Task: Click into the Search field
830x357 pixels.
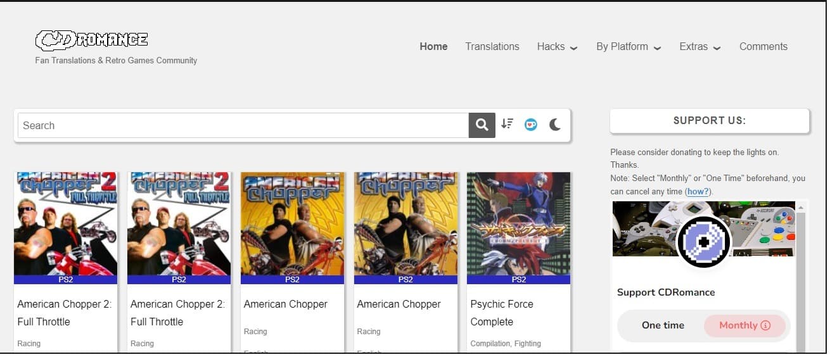Action: [x=243, y=125]
